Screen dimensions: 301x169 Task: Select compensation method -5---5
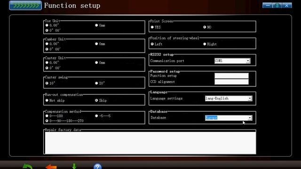point(96,116)
